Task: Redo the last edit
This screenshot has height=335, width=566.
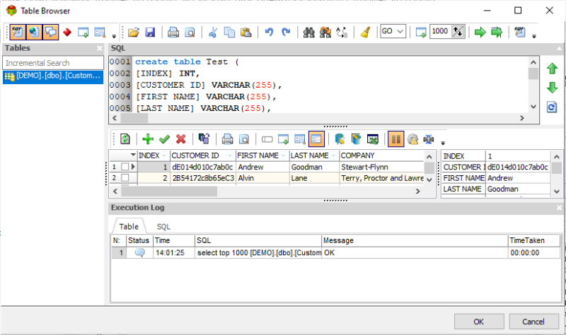Action: [286, 33]
